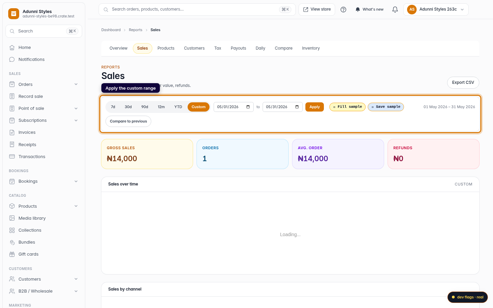Screen dimensions: 493x308
Task: Click the AS avatar circle
Action: [x=412, y=10]
